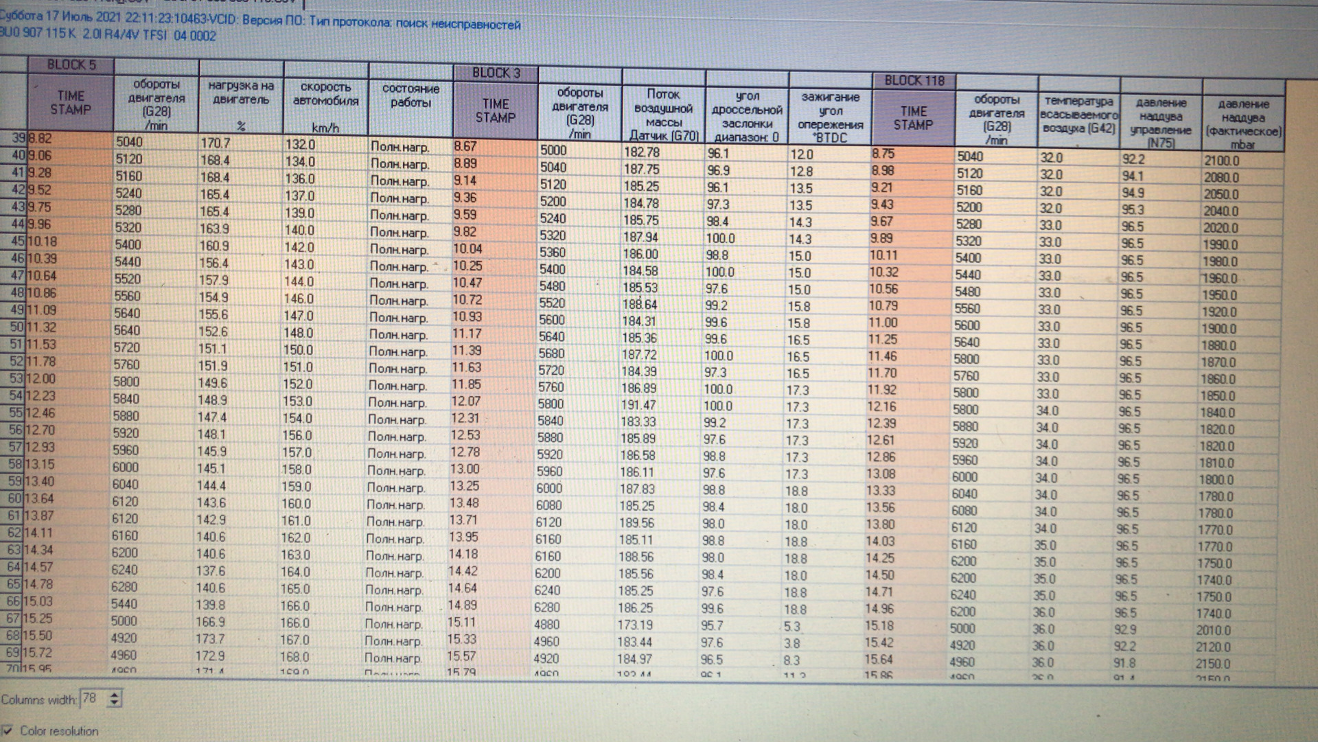Click the engine speed value 4880

pos(548,625)
